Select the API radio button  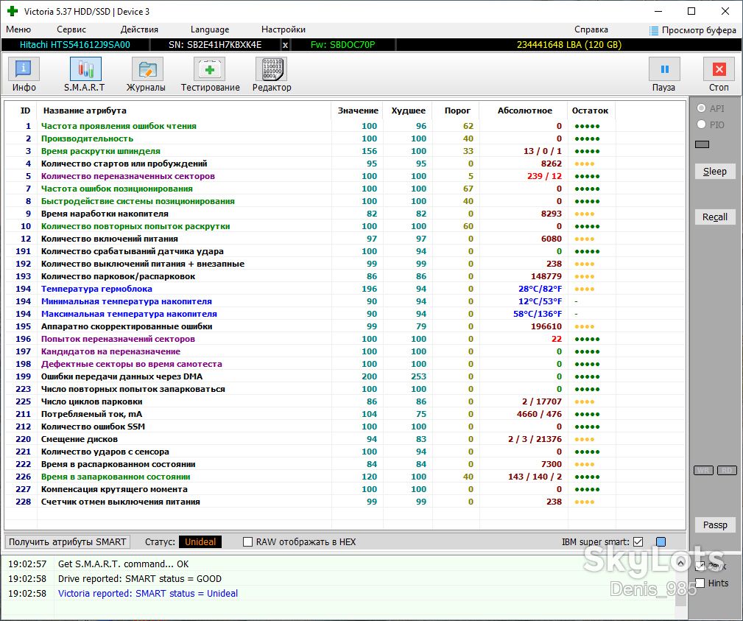click(701, 108)
